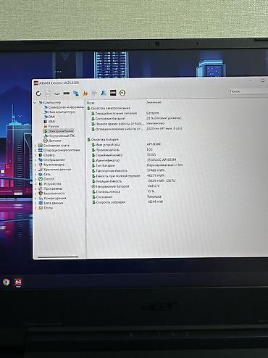This screenshot has height=358, width=268.
Task: Select the Идентификатор row
Action: click(138, 160)
